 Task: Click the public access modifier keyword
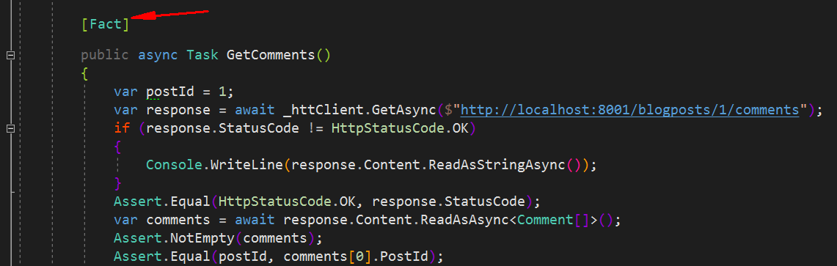point(105,55)
